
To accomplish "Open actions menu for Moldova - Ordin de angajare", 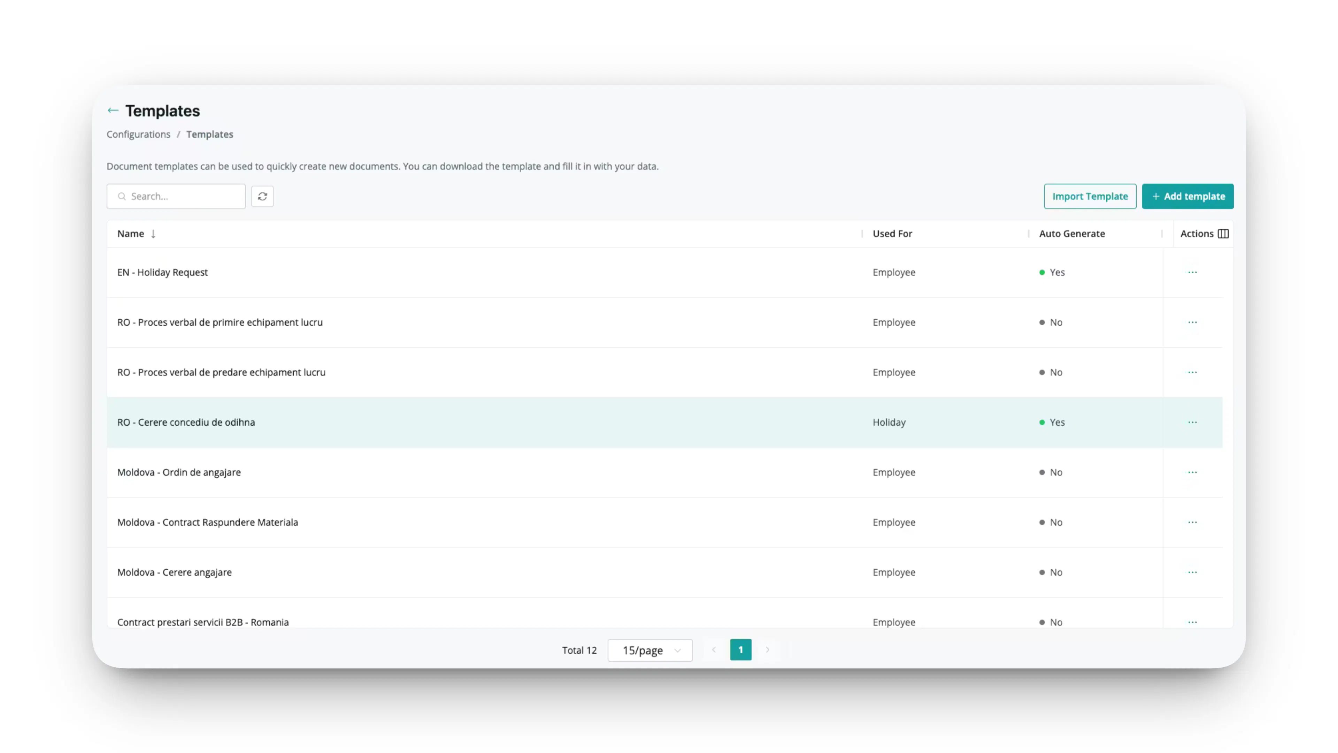I will point(1192,472).
